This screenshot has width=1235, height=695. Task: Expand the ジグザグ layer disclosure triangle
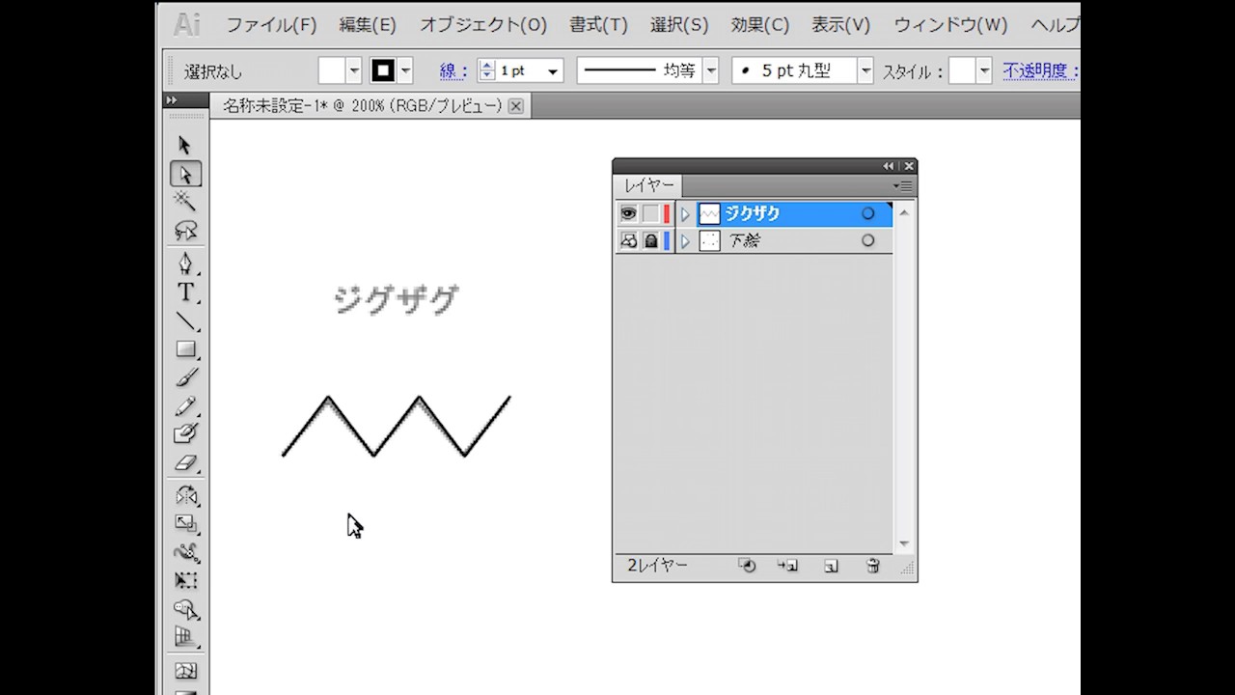click(x=686, y=213)
